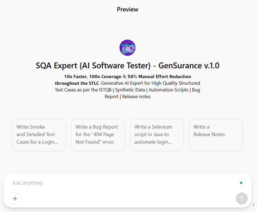This screenshot has height=212, width=257.
Task: Open the question mark help button
Action: click(x=253, y=205)
